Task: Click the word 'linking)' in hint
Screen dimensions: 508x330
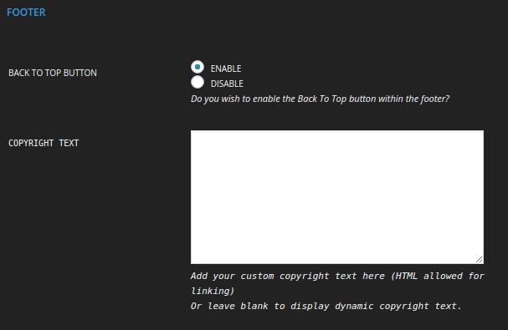Action: pos(213,291)
